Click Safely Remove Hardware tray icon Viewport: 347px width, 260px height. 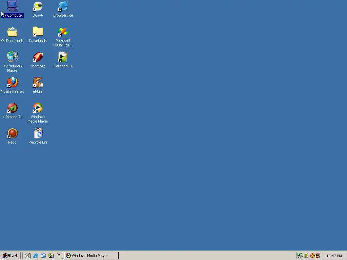[x=300, y=256]
